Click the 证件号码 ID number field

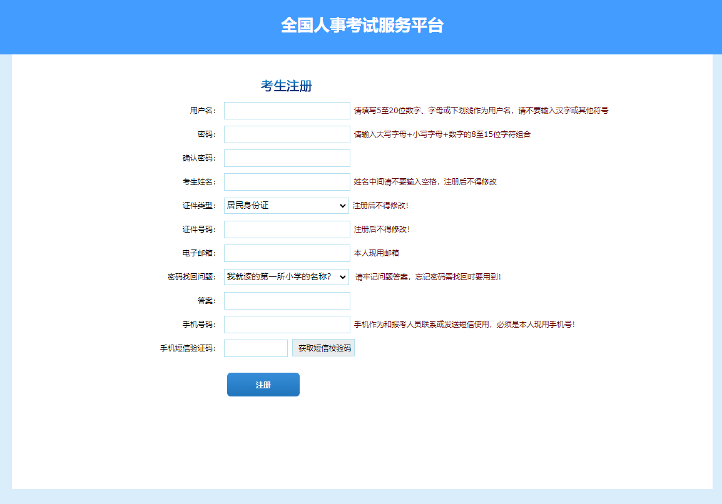(x=287, y=229)
